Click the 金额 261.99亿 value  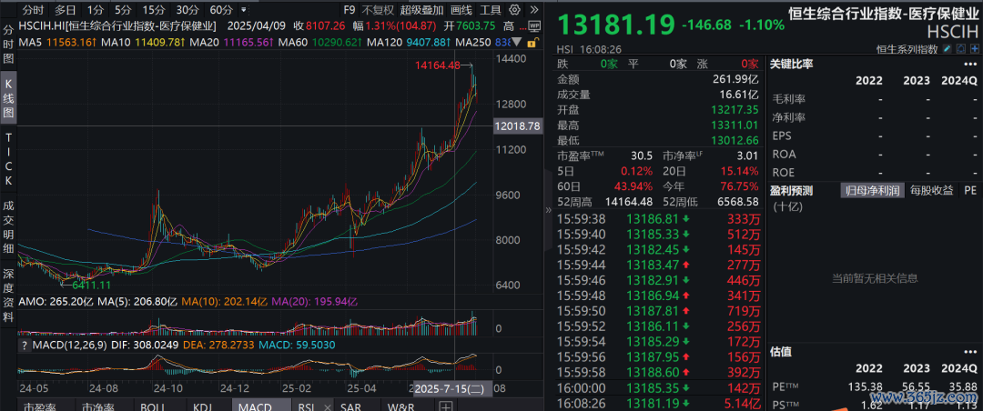pos(736,80)
